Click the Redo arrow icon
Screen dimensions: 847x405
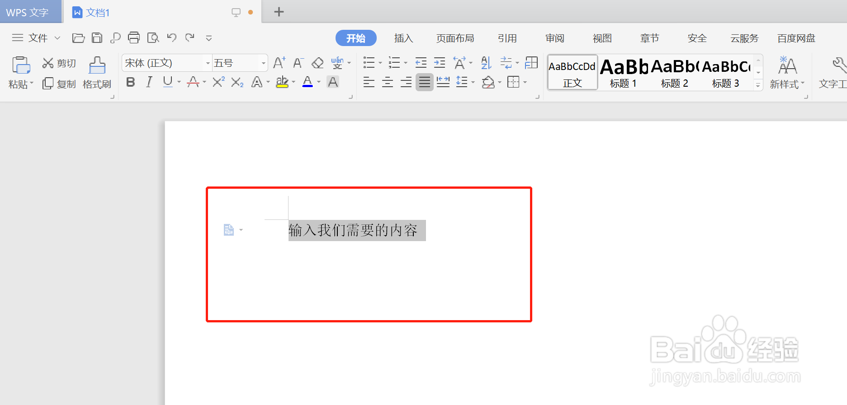click(190, 37)
